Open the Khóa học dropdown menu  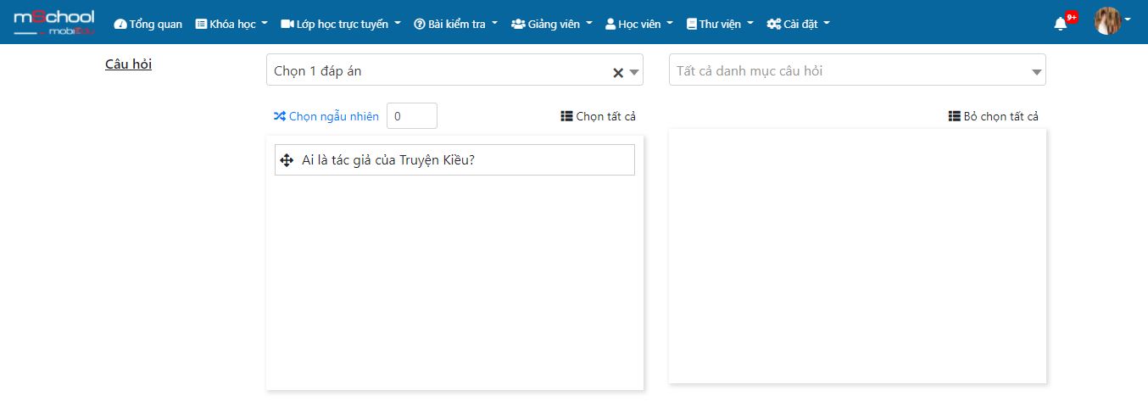[x=231, y=24]
